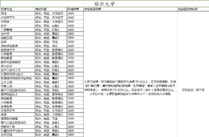Select the 毕业证发放时间 column header
The image size is (209, 137).
pos(193,9)
